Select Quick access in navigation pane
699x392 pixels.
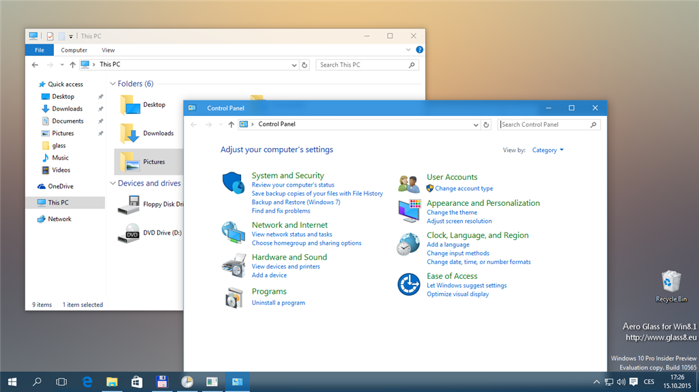click(x=61, y=84)
